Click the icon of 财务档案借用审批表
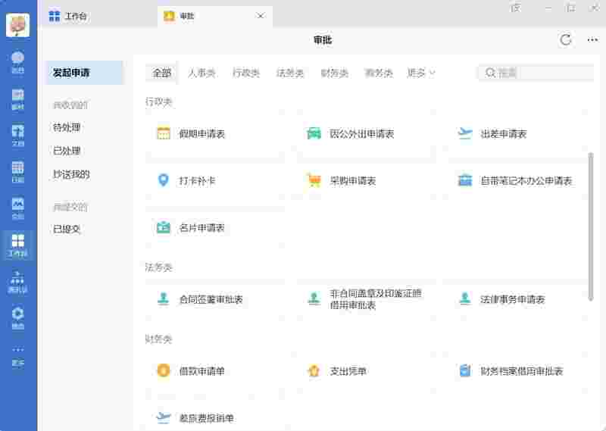Image resolution: width=606 pixels, height=431 pixels. [x=465, y=370]
